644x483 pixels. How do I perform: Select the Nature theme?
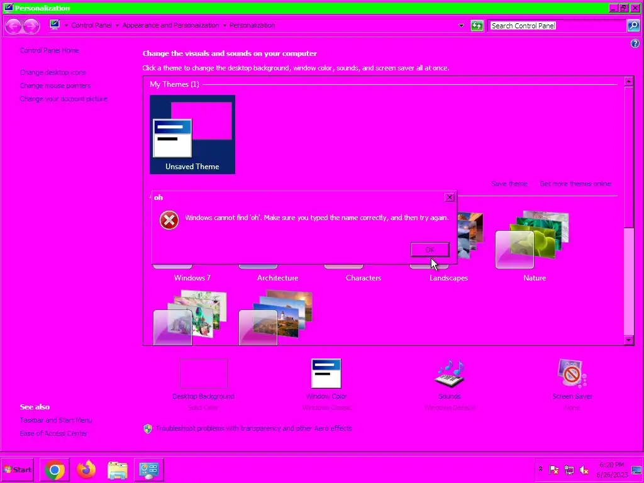coord(535,246)
